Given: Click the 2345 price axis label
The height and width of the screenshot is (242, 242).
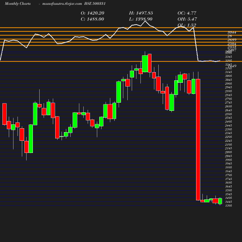Looking at the screenshot, I should (228, 133).
